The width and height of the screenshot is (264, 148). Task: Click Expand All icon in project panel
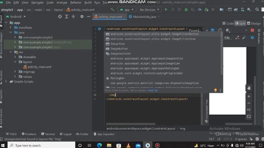[x=66, y=16]
